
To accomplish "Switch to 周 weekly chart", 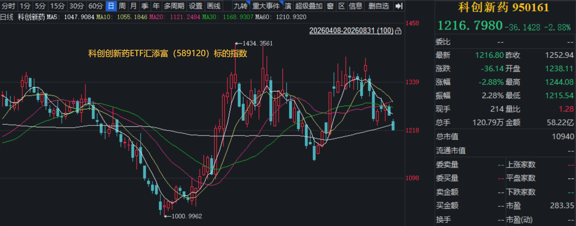I will [122, 6].
